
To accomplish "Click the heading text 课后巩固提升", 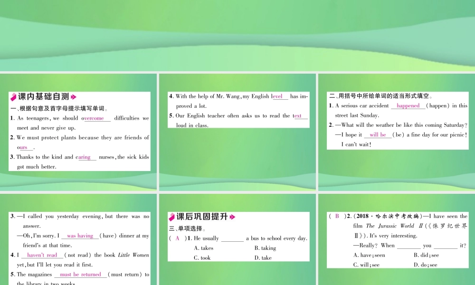I will click(x=202, y=217).
